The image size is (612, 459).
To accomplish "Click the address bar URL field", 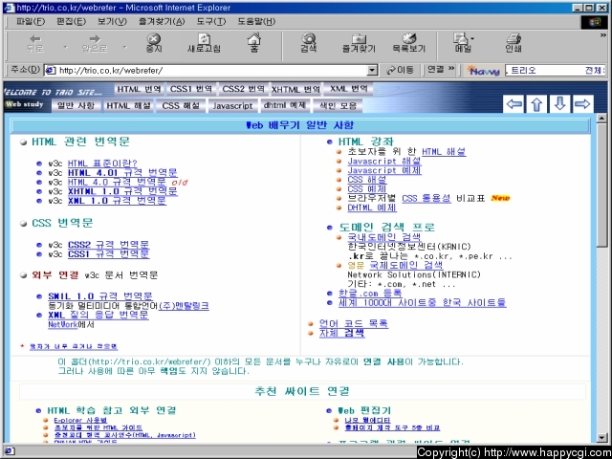I will (212, 70).
